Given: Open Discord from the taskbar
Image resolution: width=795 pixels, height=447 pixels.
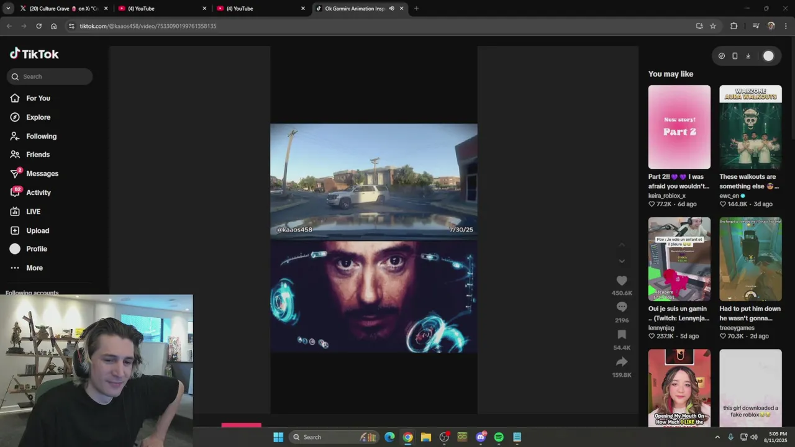Looking at the screenshot, I should (x=480, y=437).
